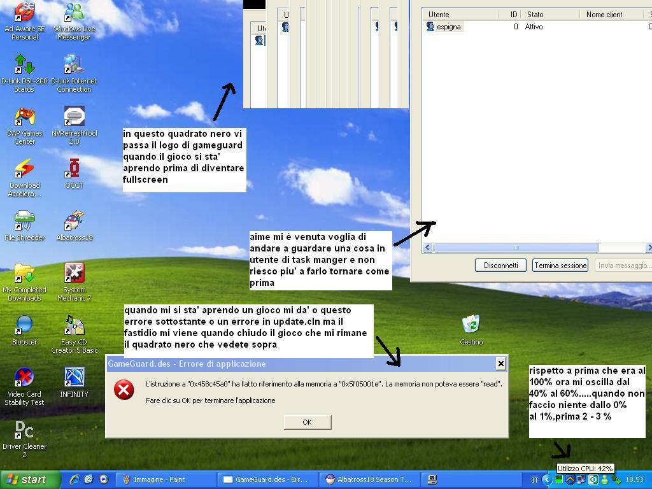652x489 pixels.
Task: Select the File Shredder desktop icon
Action: click(x=25, y=226)
